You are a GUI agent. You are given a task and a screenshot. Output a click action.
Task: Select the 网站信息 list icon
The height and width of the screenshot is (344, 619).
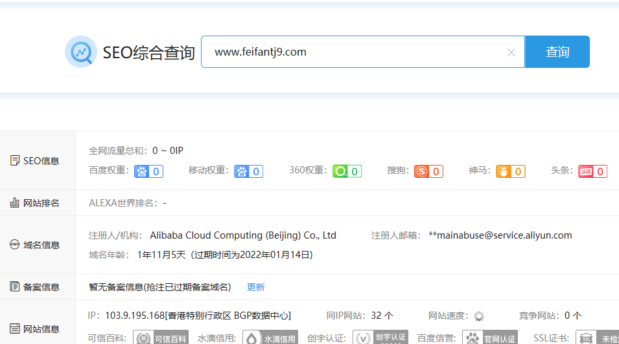point(15,328)
